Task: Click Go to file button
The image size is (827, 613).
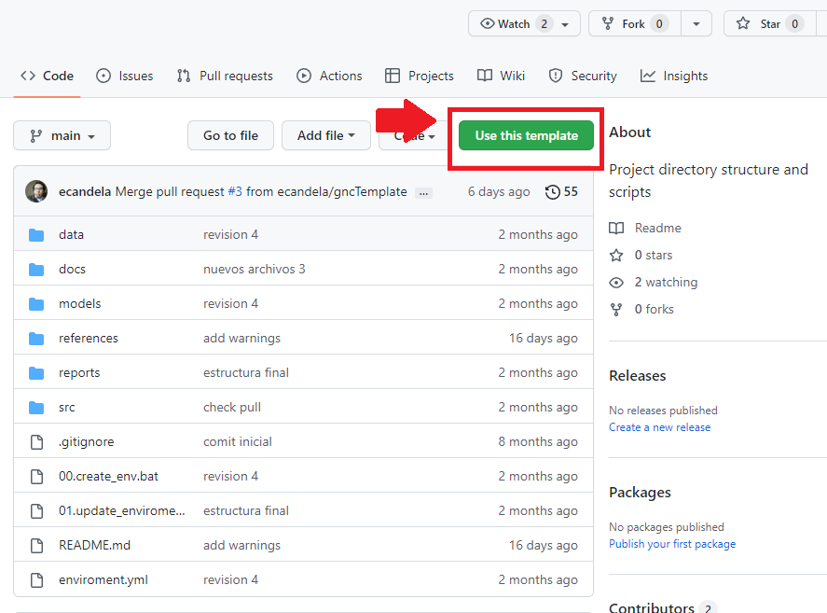Action: [x=230, y=135]
